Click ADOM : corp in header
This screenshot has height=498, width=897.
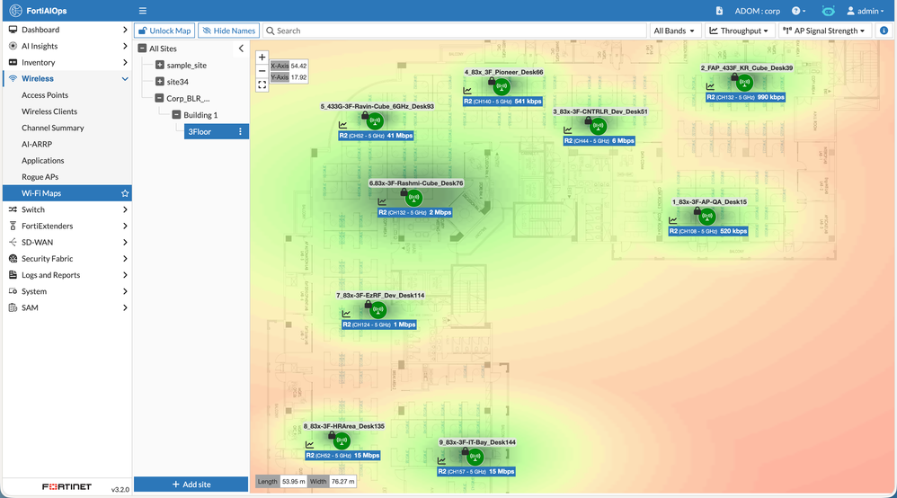point(757,11)
